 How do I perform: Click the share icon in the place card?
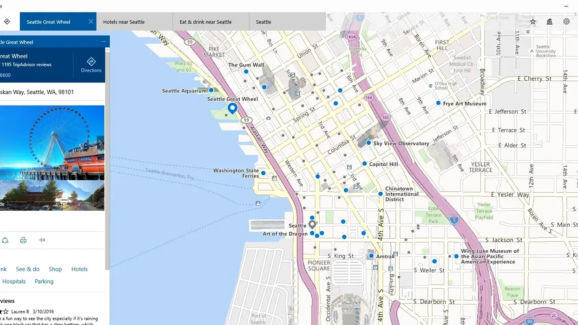[x=5, y=240]
